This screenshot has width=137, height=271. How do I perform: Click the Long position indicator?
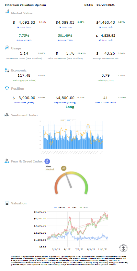point(70,107)
